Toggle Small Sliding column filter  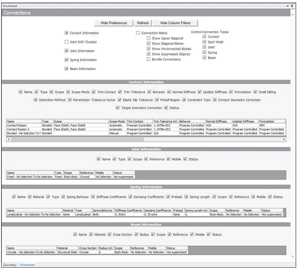tap(255, 92)
